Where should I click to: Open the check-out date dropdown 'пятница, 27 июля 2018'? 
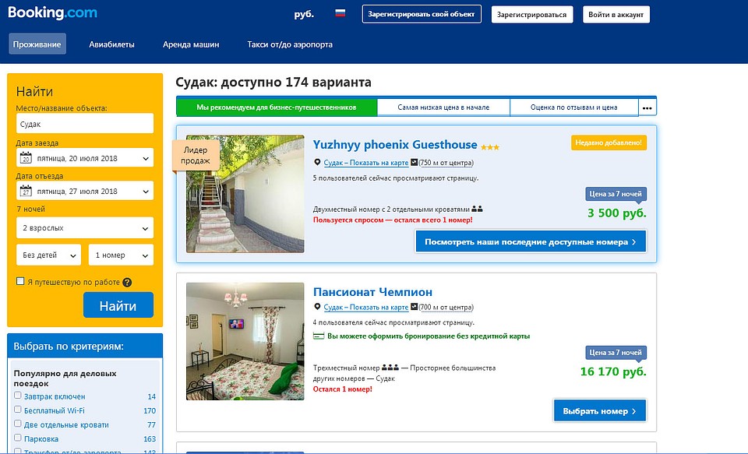85,191
